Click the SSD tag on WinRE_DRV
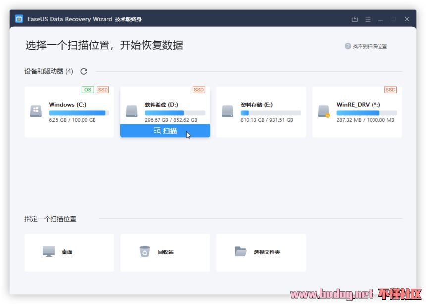 tap(390, 90)
